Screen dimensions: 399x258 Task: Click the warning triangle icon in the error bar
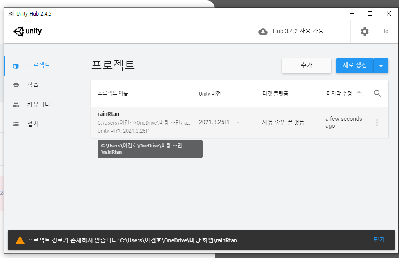tap(20, 240)
